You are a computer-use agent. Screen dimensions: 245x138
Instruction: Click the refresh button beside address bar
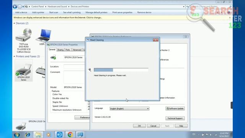(x=188, y=7)
